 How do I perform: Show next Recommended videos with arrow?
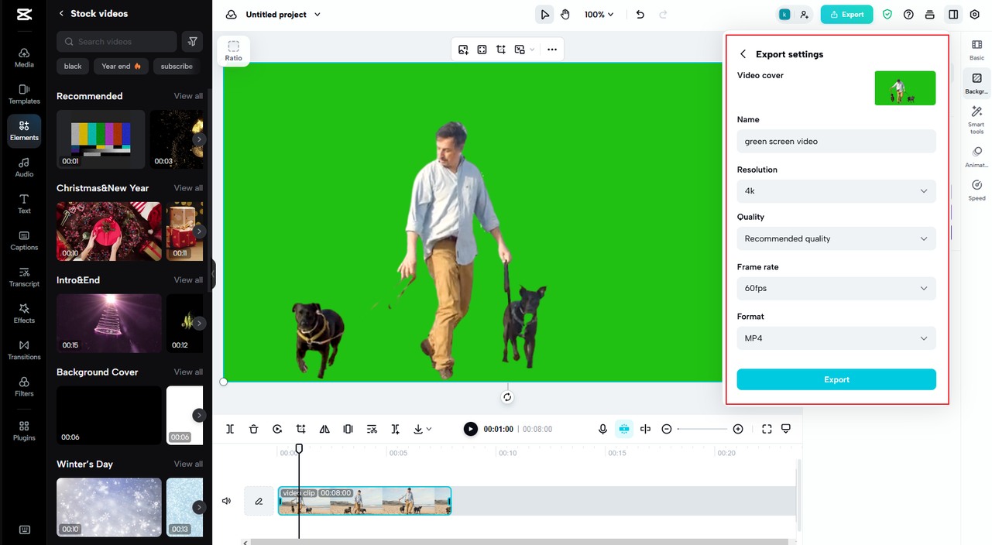click(x=199, y=139)
